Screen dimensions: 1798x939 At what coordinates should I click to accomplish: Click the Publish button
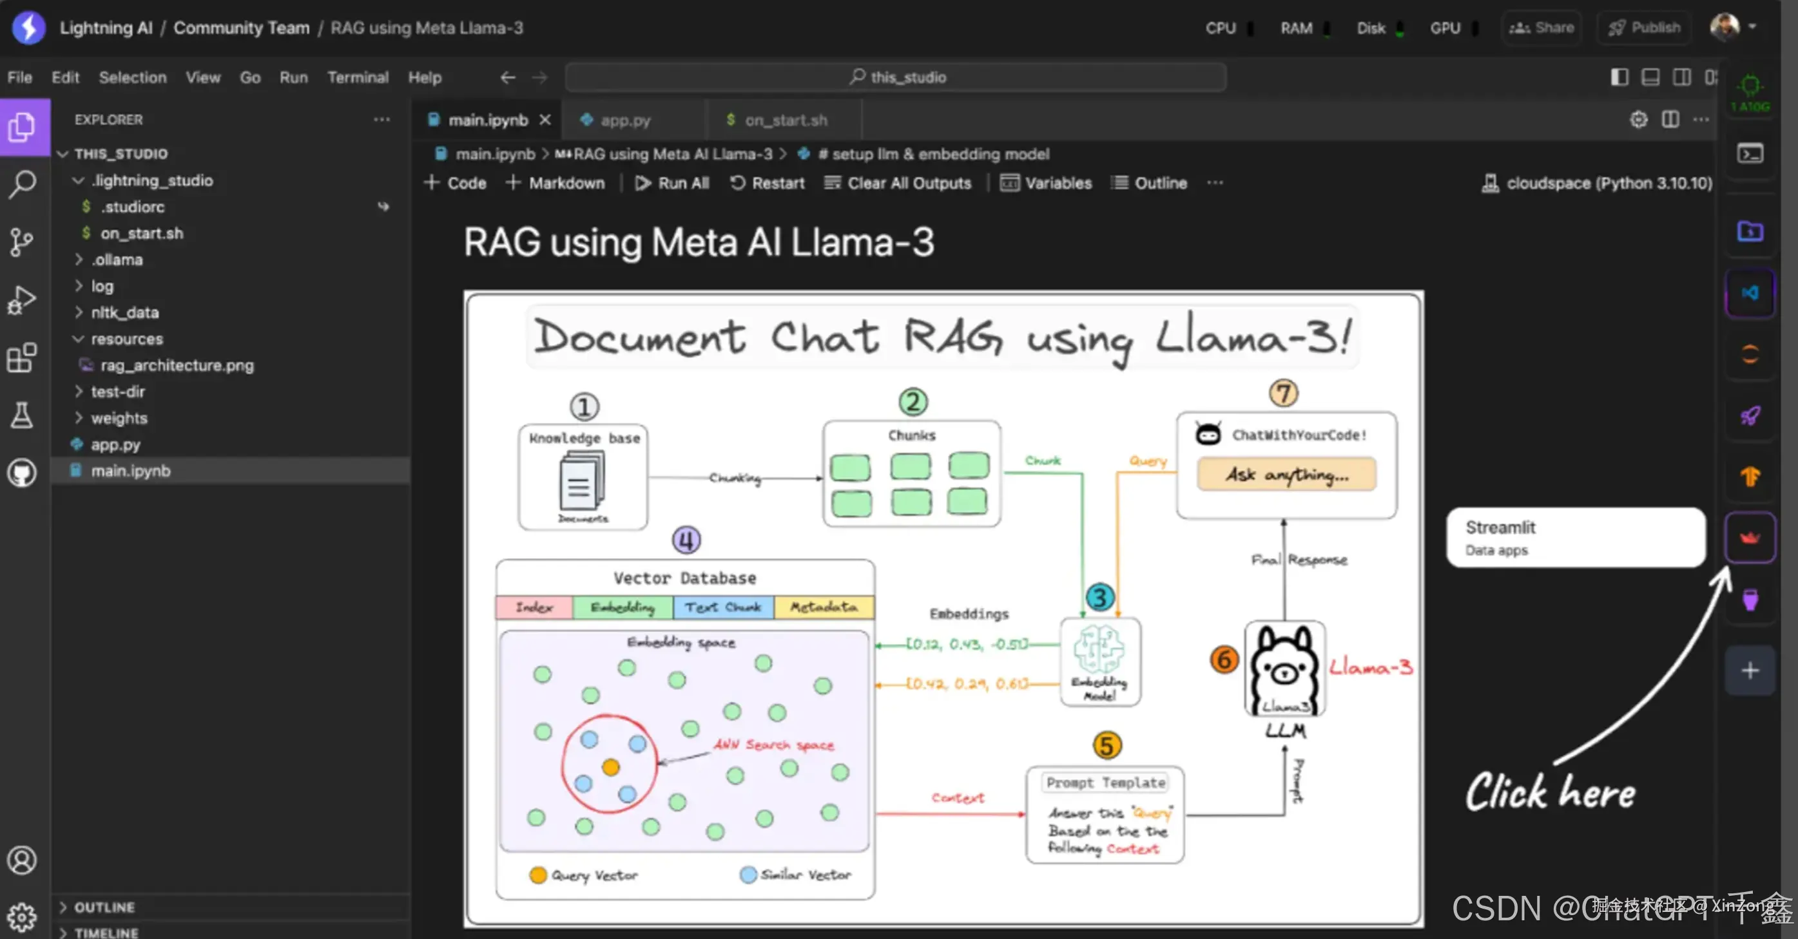tap(1644, 28)
